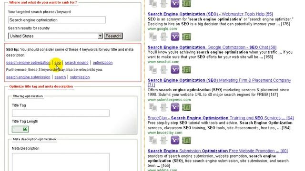The height and width of the screenshot is (171, 305).
Task: Click the www.seochat.com green URL text
Action: (163, 62)
